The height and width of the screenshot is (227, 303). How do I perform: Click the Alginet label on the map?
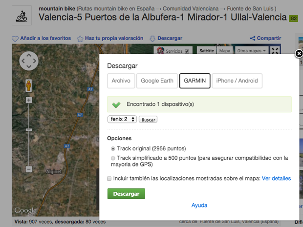click(54, 172)
